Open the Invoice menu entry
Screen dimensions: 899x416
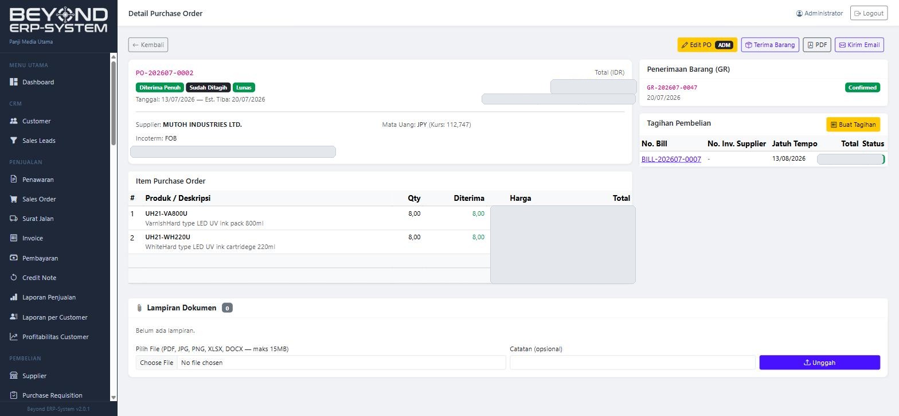pos(55,238)
